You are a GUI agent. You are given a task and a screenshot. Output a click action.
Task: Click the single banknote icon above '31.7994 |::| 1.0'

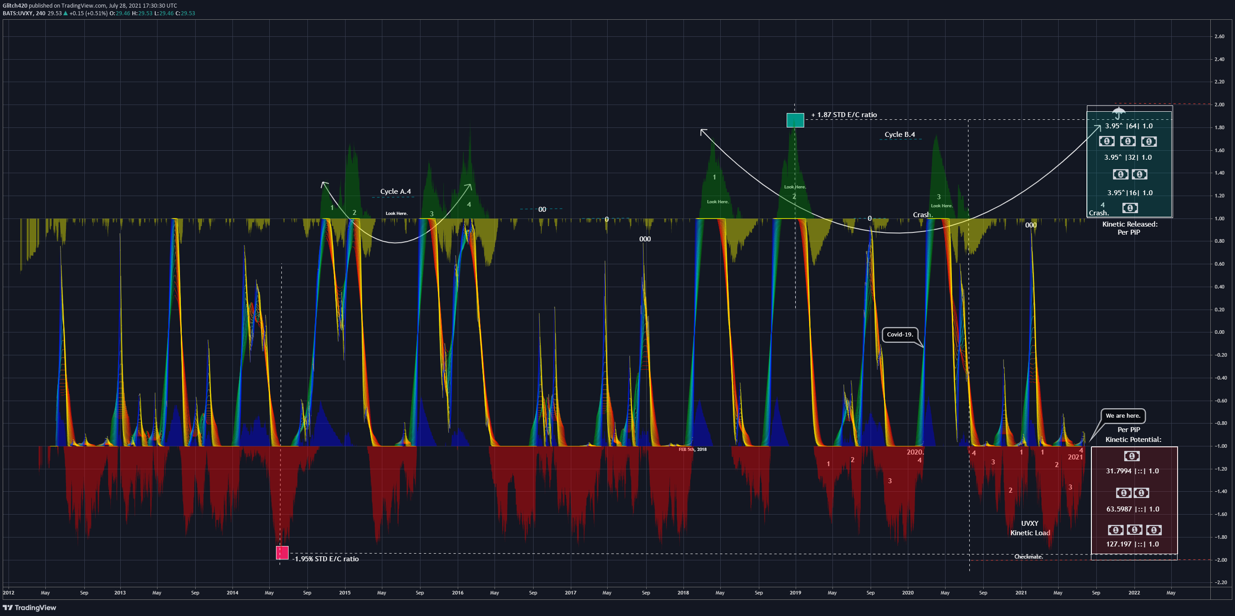click(1132, 456)
